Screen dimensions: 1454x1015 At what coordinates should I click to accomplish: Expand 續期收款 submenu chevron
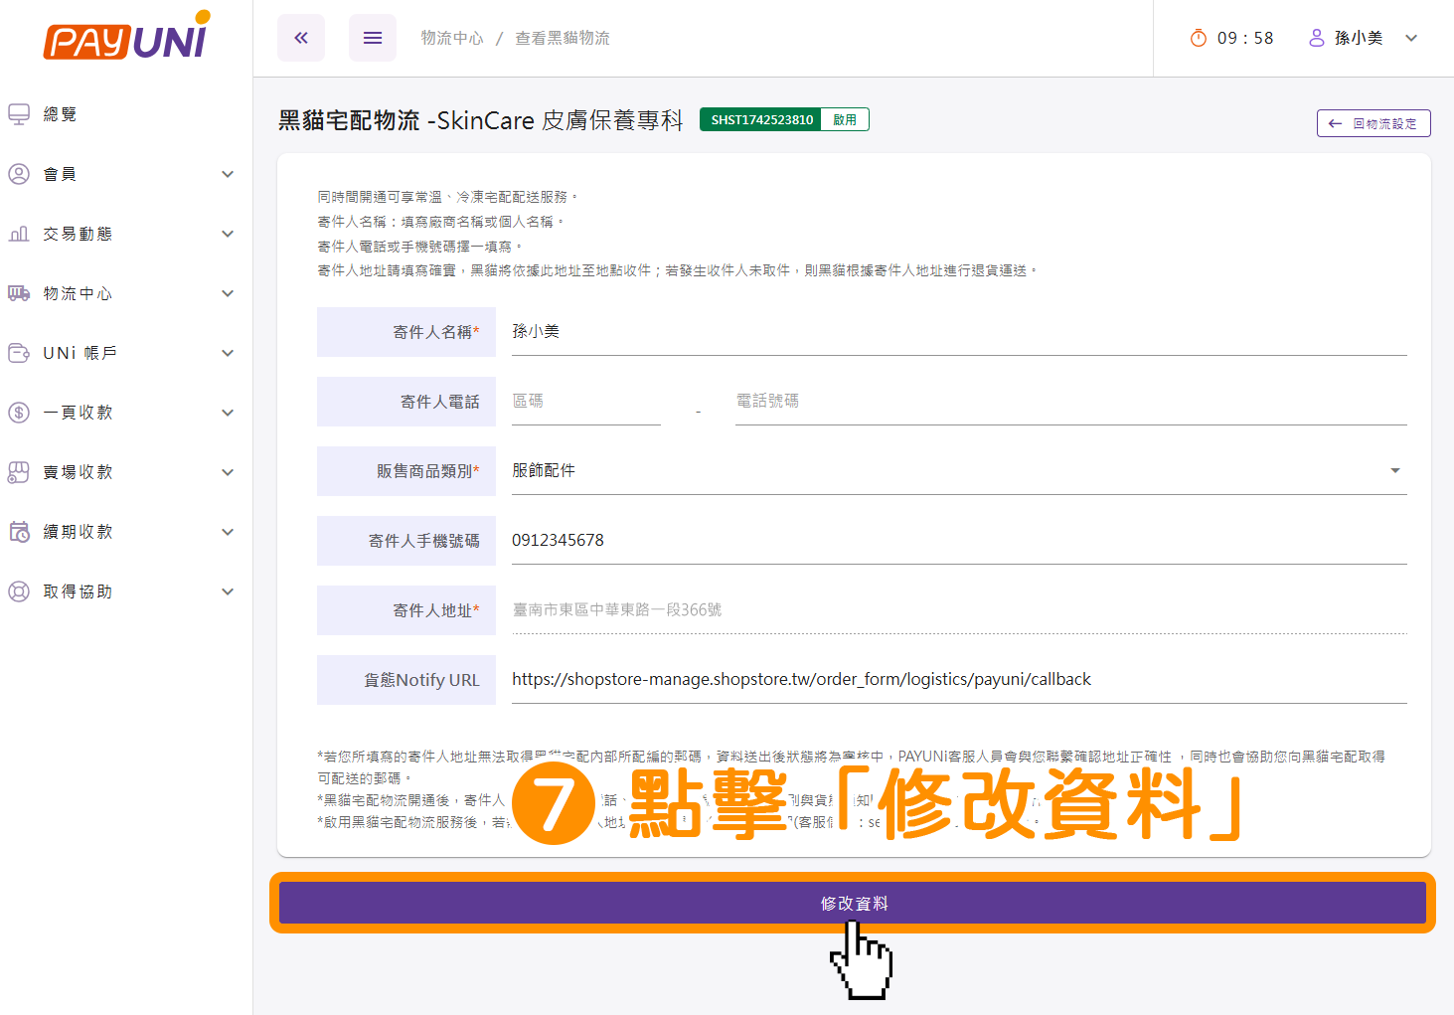pos(228,532)
